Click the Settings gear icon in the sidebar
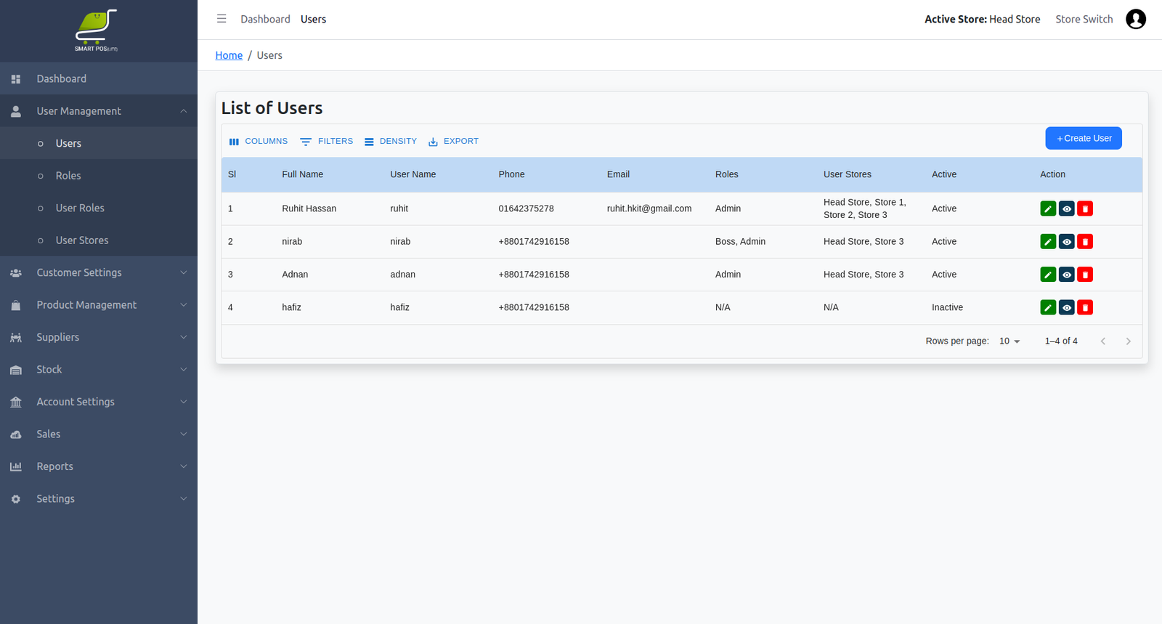Viewport: 1162px width, 624px height. point(16,499)
